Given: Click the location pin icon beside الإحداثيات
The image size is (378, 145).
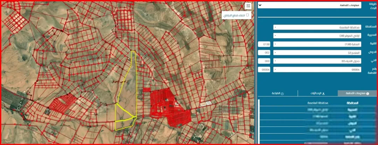Looking at the screenshot, I should coord(323,94).
